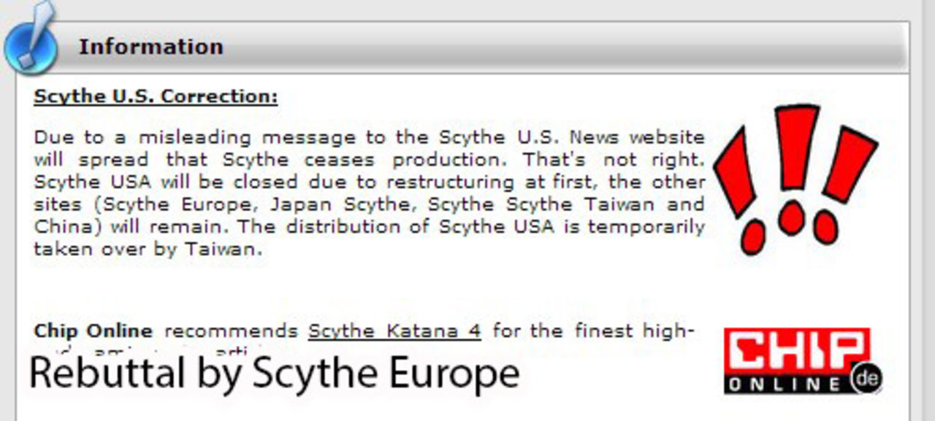Click the Scythe U.S. Correction heading
The height and width of the screenshot is (421, 935).
156,96
